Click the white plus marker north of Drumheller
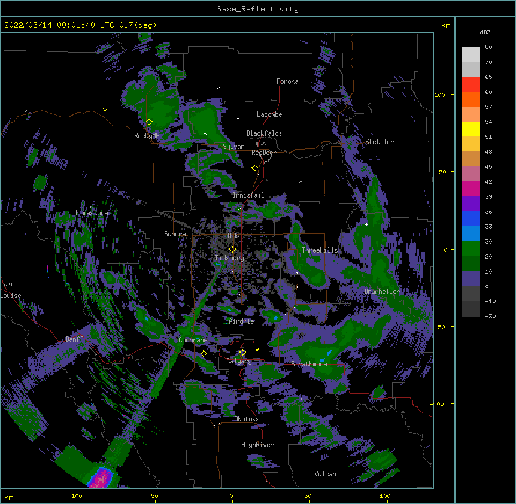The image size is (516, 504). [x=366, y=224]
